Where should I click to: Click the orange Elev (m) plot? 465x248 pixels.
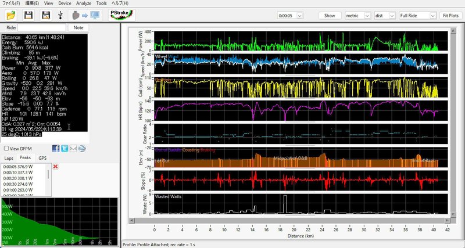(x=301, y=157)
